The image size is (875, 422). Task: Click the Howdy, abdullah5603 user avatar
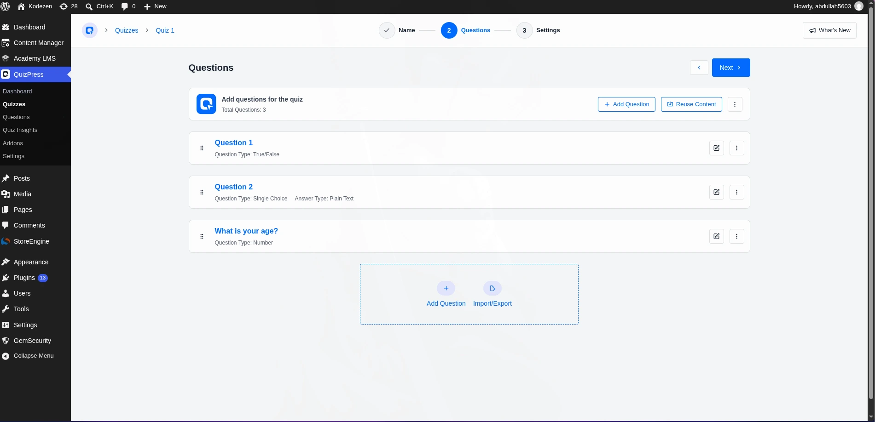pyautogui.click(x=859, y=6)
